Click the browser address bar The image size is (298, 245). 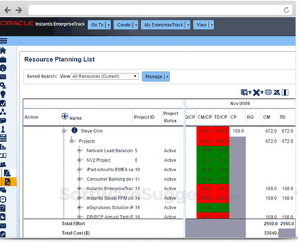(156, 10)
